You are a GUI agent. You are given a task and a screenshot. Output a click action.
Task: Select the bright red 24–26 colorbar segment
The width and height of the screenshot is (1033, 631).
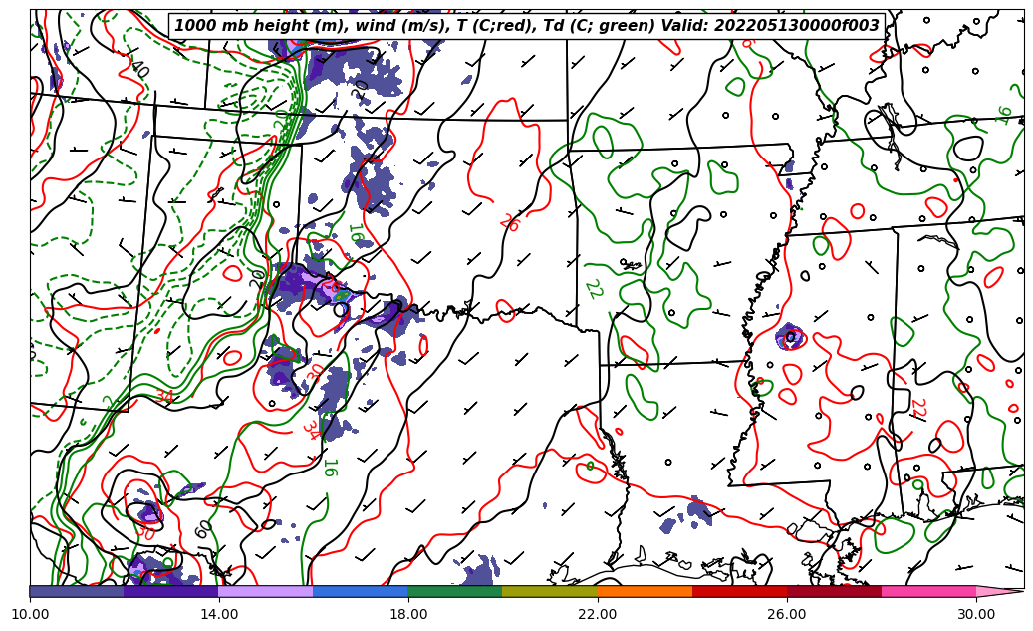pyautogui.click(x=739, y=591)
